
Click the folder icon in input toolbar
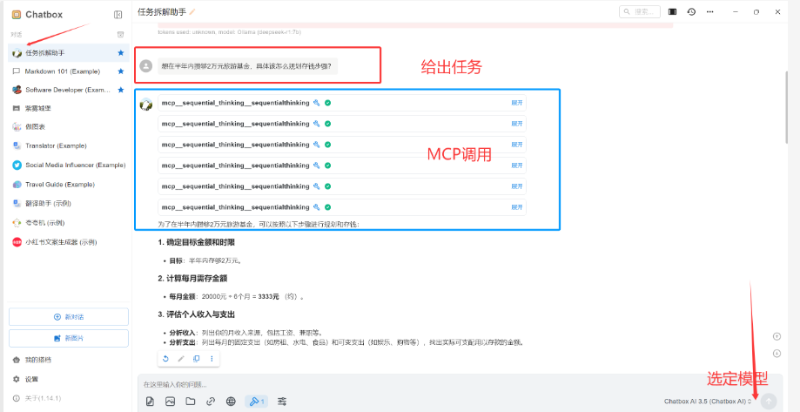pos(191,402)
